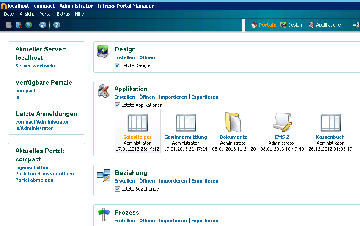Click the disconnect portal toolbar icon
The image size is (360, 226).
[x=19, y=25]
